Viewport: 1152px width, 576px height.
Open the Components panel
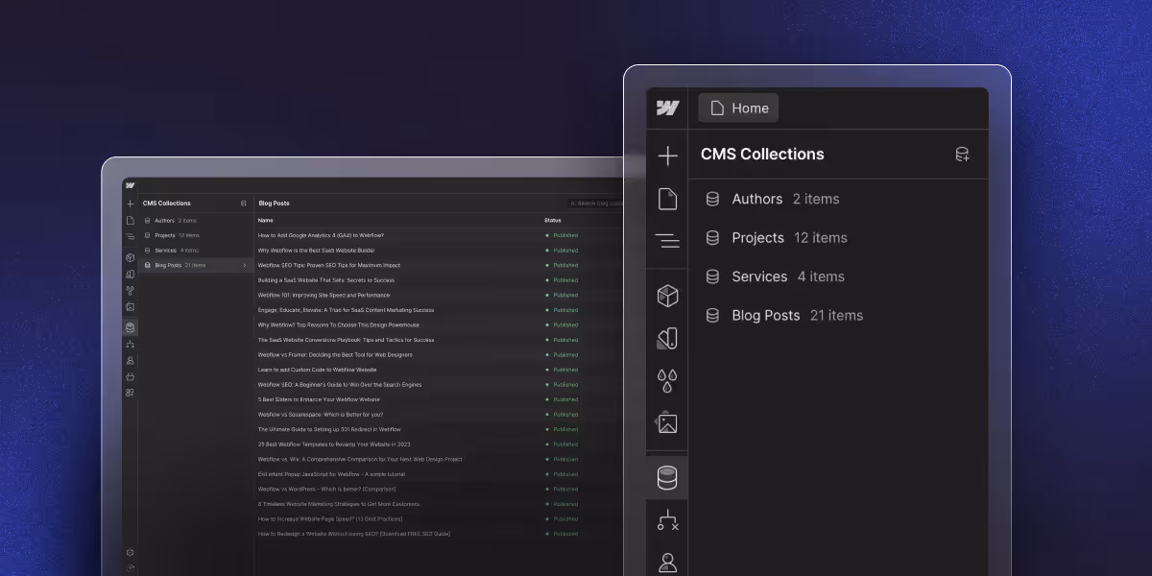coord(666,296)
